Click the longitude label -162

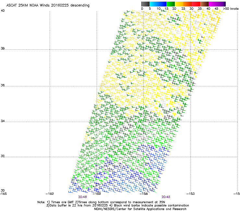pyautogui.click(x=50, y=194)
